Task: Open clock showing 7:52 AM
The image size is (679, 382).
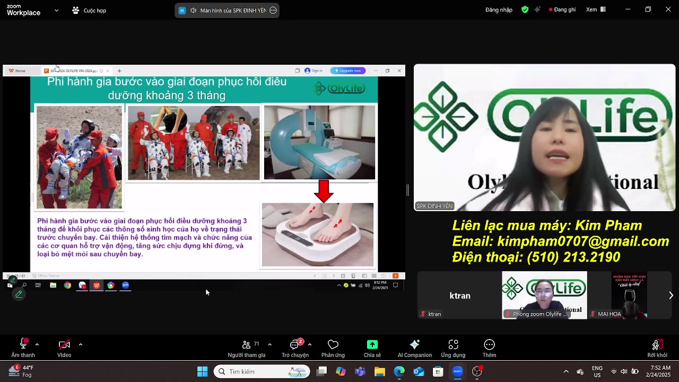Action: (658, 371)
